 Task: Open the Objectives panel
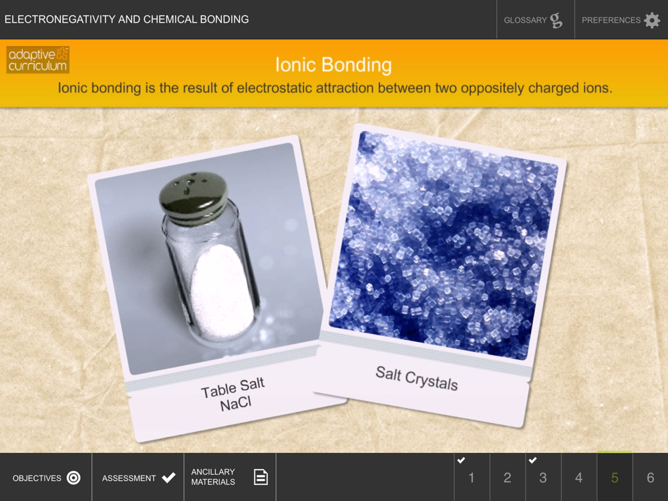pyautogui.click(x=46, y=478)
